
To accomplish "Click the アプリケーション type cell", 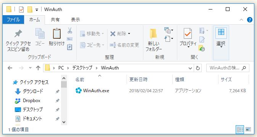I will point(188,91).
